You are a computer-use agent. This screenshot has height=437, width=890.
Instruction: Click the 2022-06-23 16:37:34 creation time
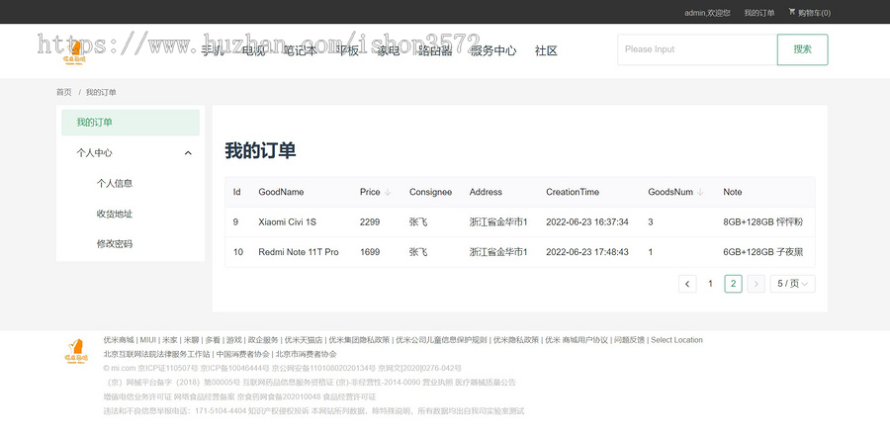[x=587, y=221]
